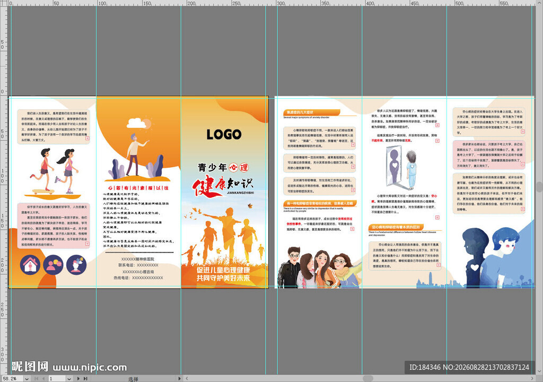Open the artboard number dropdown
The height and width of the screenshot is (382, 543).
point(69,379)
